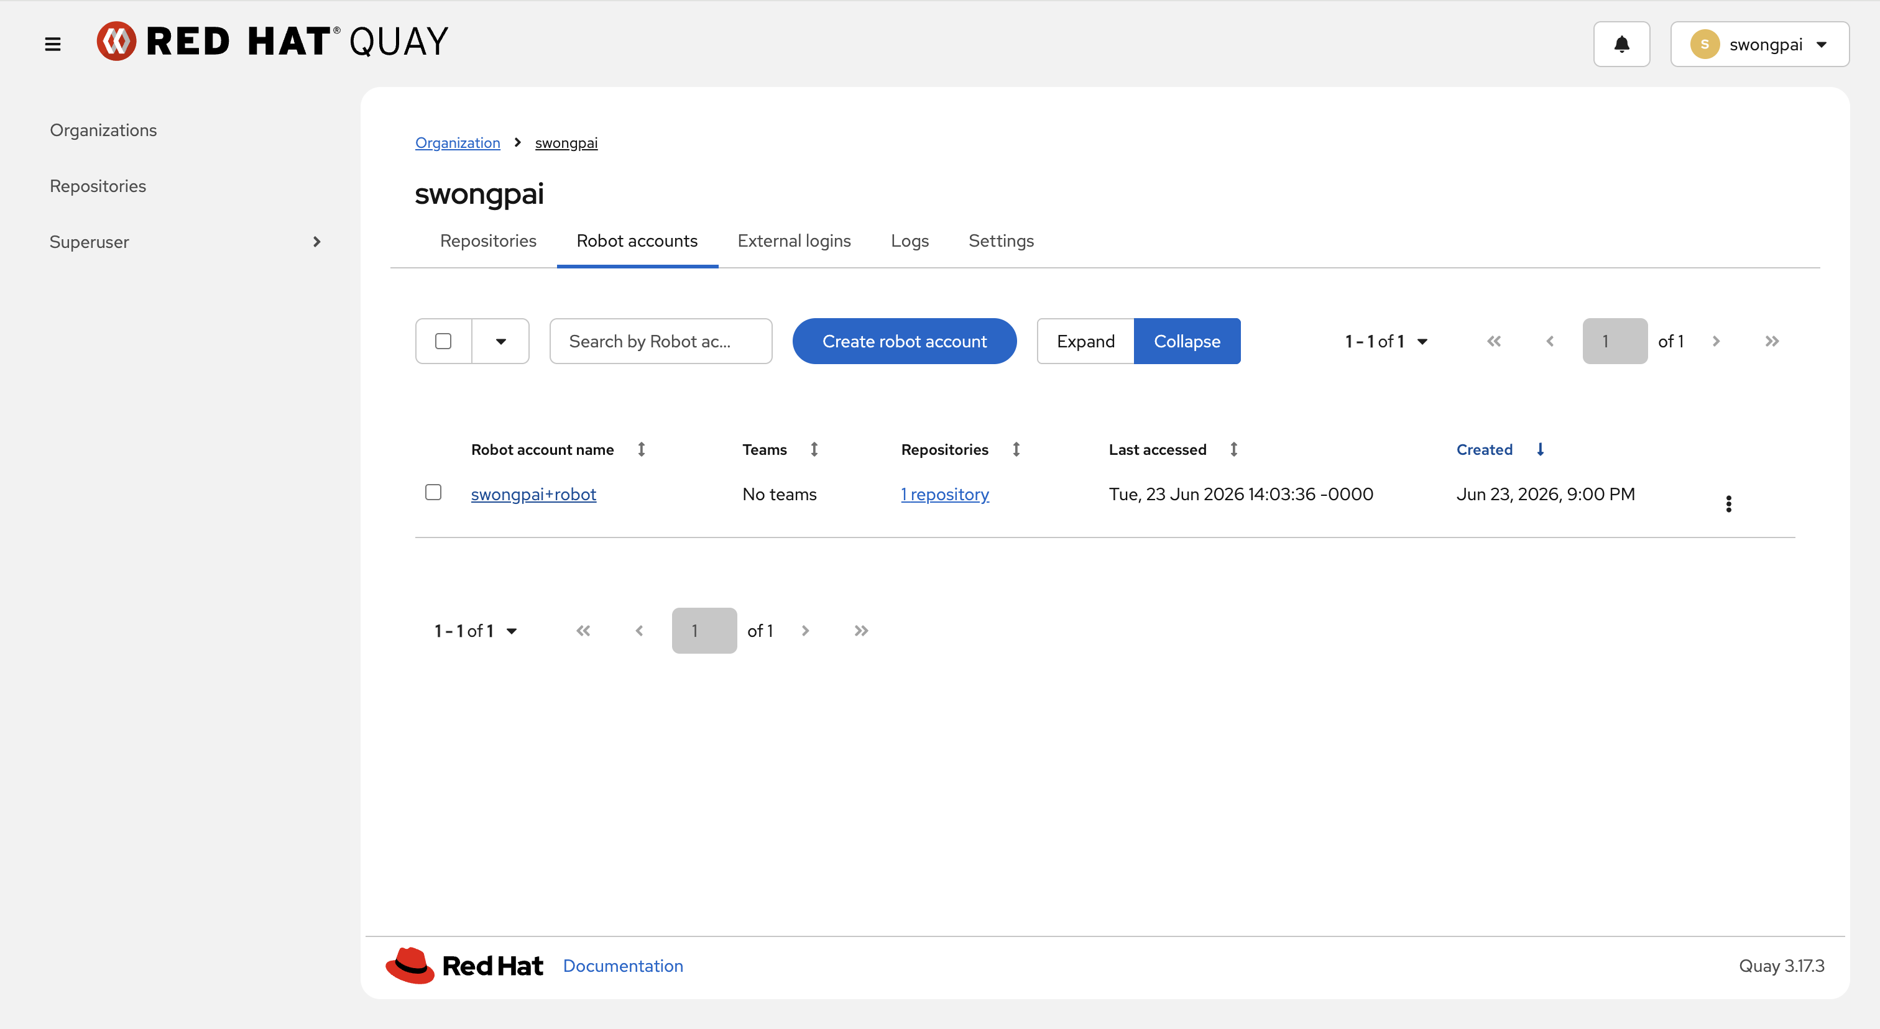Go to Repositories in sidebar

point(98,186)
